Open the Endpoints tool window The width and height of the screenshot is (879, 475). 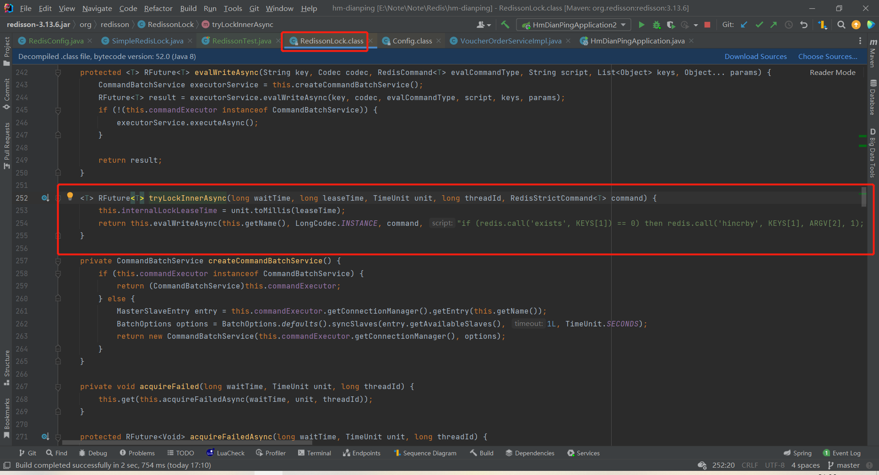point(362,453)
